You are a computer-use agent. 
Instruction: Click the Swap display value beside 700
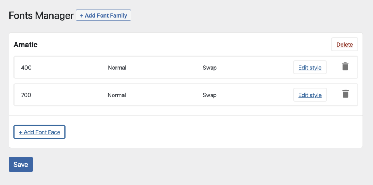point(209,95)
